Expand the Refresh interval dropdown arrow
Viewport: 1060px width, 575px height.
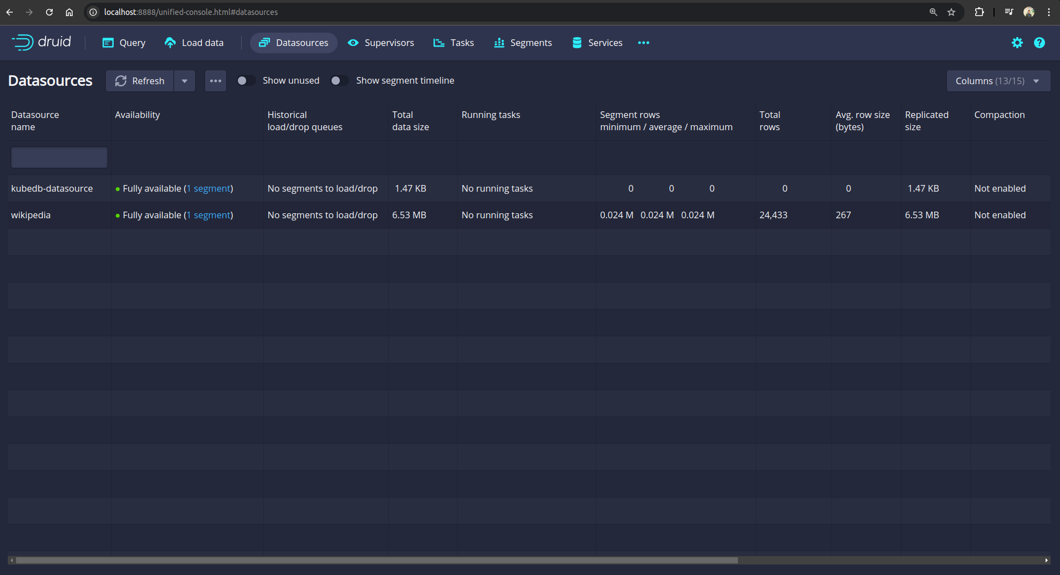pyautogui.click(x=185, y=81)
